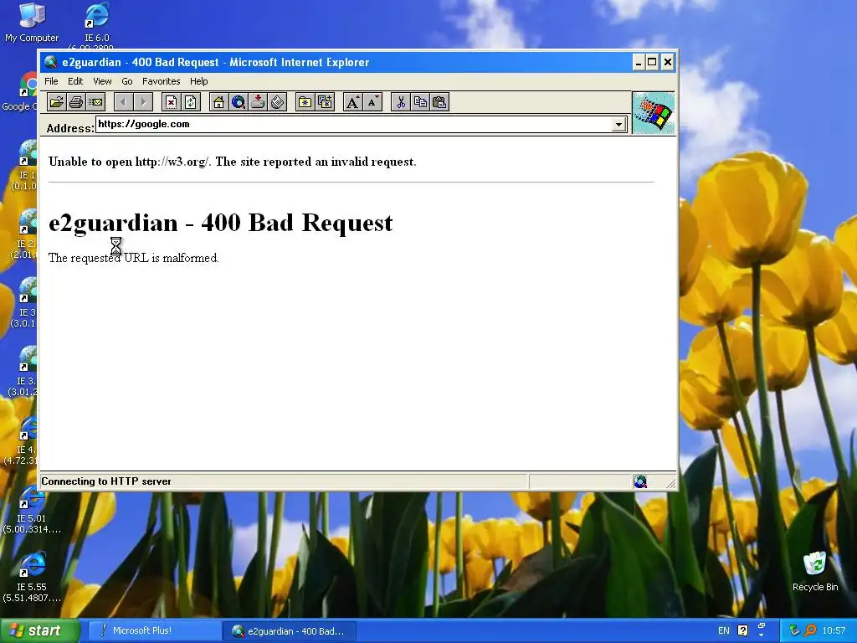
Task: Select the IE 5.01 desktop shortcut
Action: pos(32,510)
